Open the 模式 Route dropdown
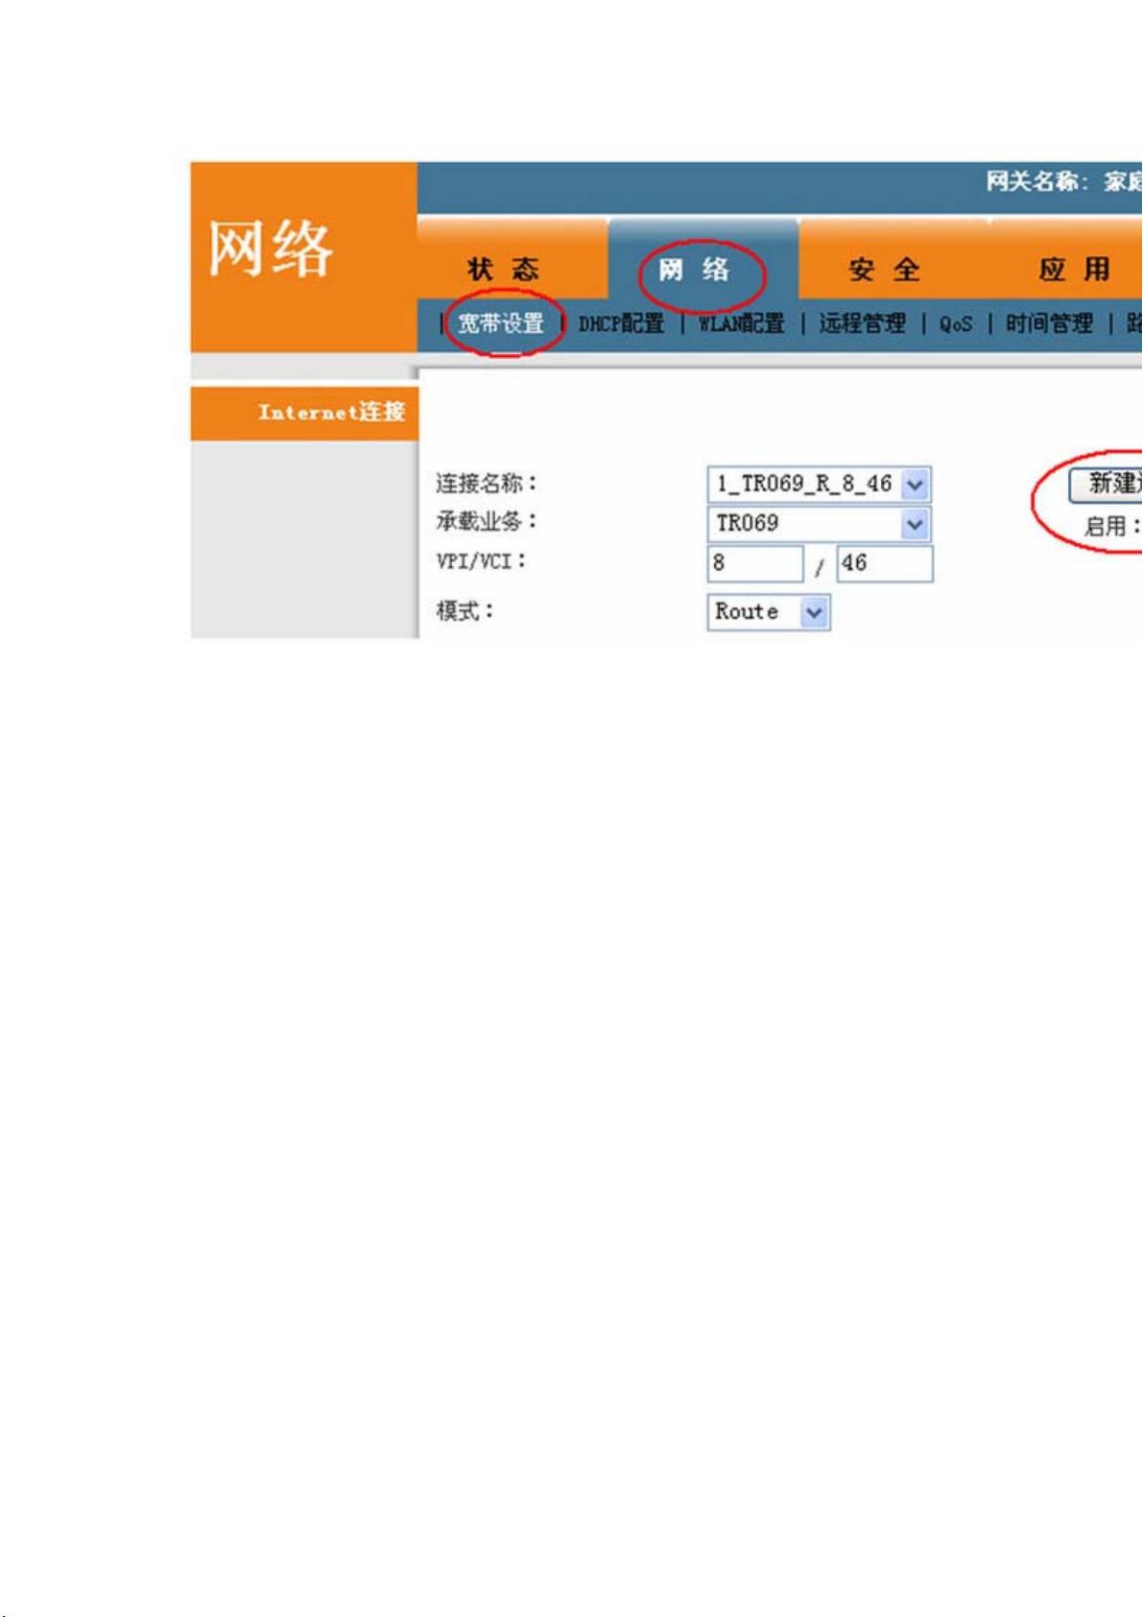 [769, 611]
